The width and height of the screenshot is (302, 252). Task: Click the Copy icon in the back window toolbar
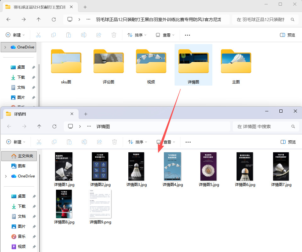pos(53,35)
